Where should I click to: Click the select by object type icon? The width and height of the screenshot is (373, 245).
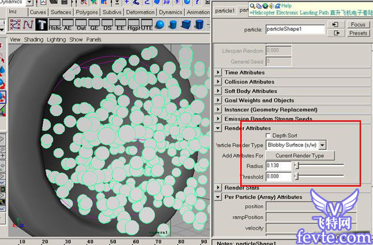94,2
